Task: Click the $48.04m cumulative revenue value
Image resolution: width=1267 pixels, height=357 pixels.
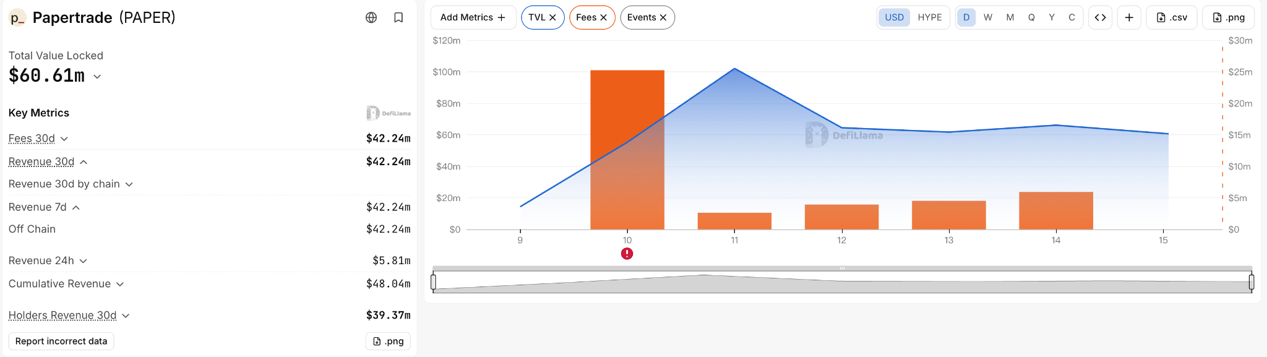Action: pyautogui.click(x=389, y=284)
